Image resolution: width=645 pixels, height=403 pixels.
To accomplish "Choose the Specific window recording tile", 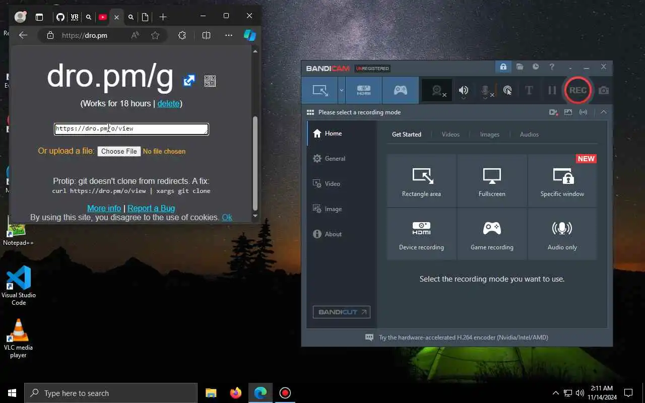I will (x=562, y=180).
